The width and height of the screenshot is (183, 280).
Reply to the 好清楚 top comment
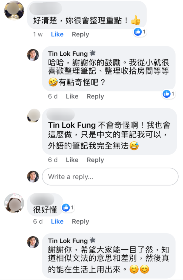pos(80,34)
